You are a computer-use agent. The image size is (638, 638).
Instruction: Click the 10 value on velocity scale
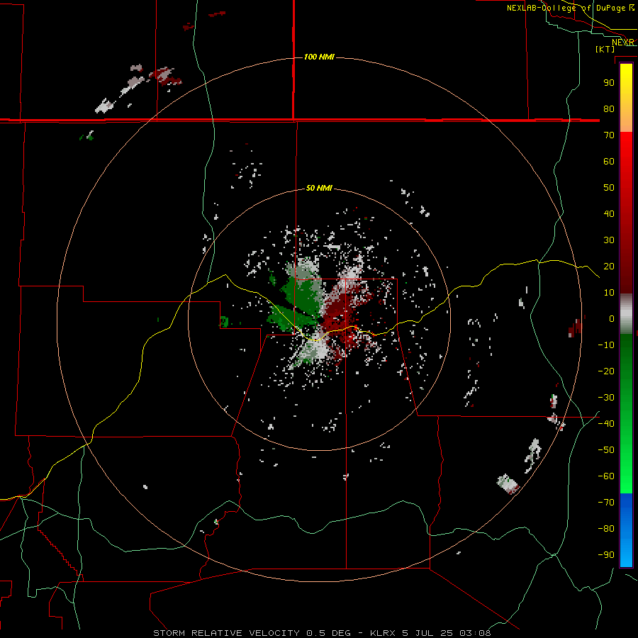coord(609,293)
